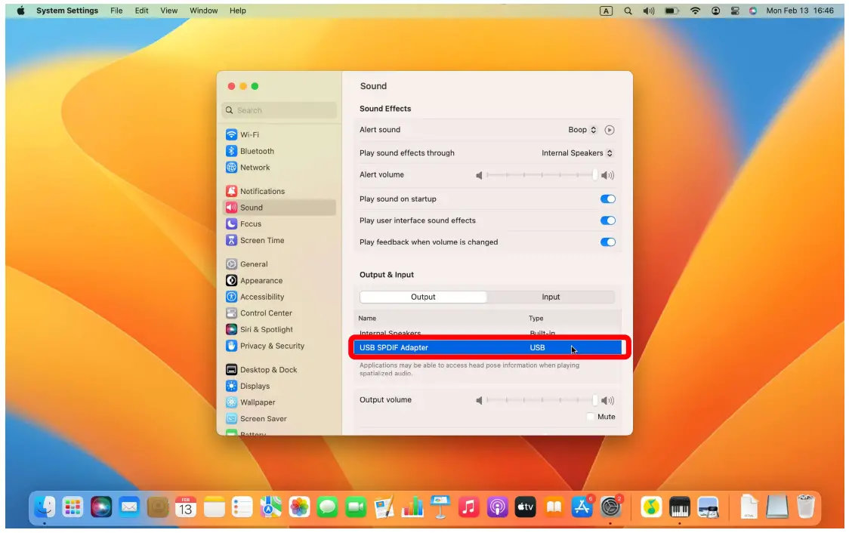Image resolution: width=849 pixels, height=533 pixels.
Task: Open the System Settings app menu
Action: coord(67,11)
